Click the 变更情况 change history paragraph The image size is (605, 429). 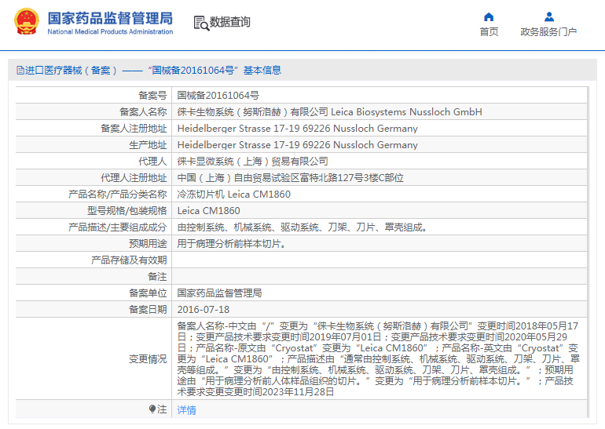coord(379,359)
